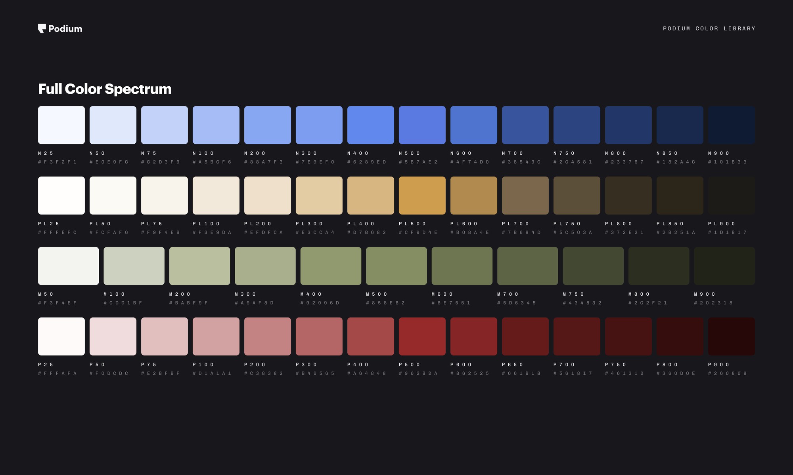Choose the M750 swatch

(x=593, y=266)
